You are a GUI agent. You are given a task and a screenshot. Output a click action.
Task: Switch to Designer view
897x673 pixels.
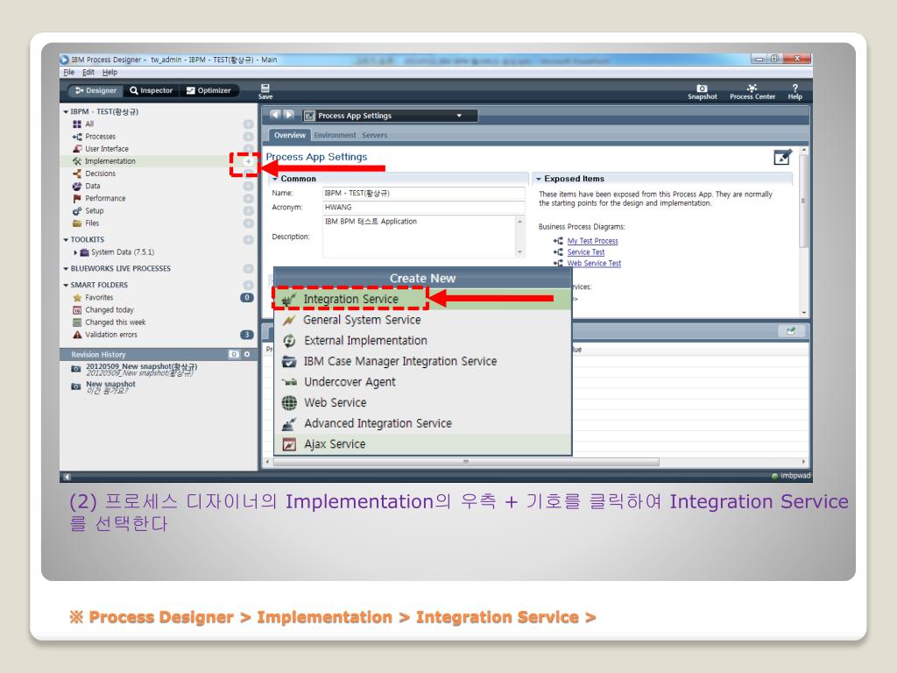pyautogui.click(x=95, y=90)
